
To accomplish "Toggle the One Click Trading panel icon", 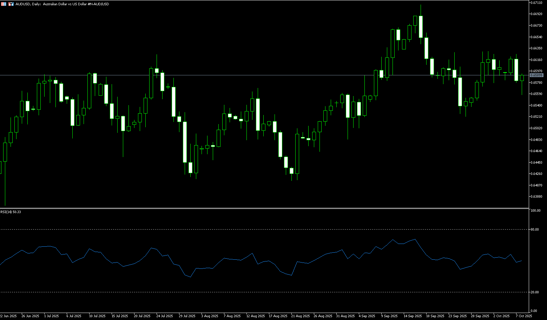I will coord(4,4).
